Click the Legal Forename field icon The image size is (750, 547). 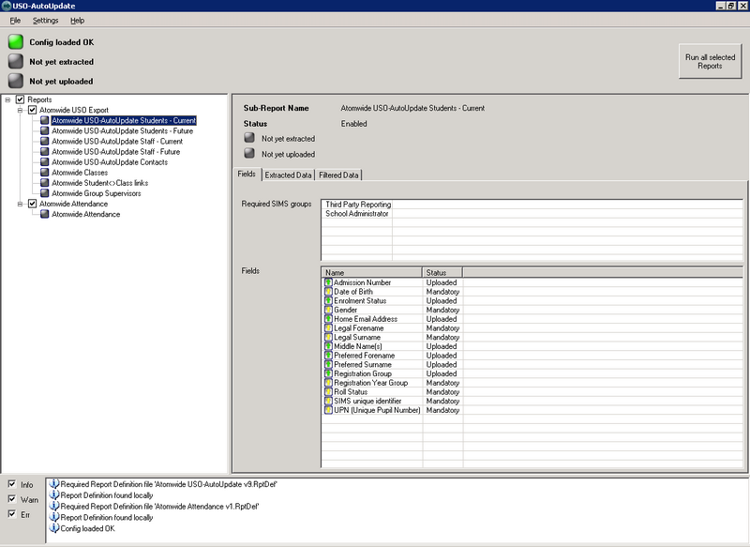click(x=328, y=327)
